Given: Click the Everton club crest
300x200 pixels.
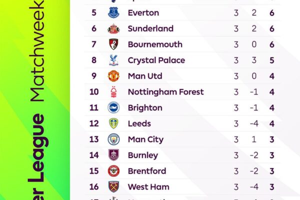Looking at the screenshot, I should 114,13.
